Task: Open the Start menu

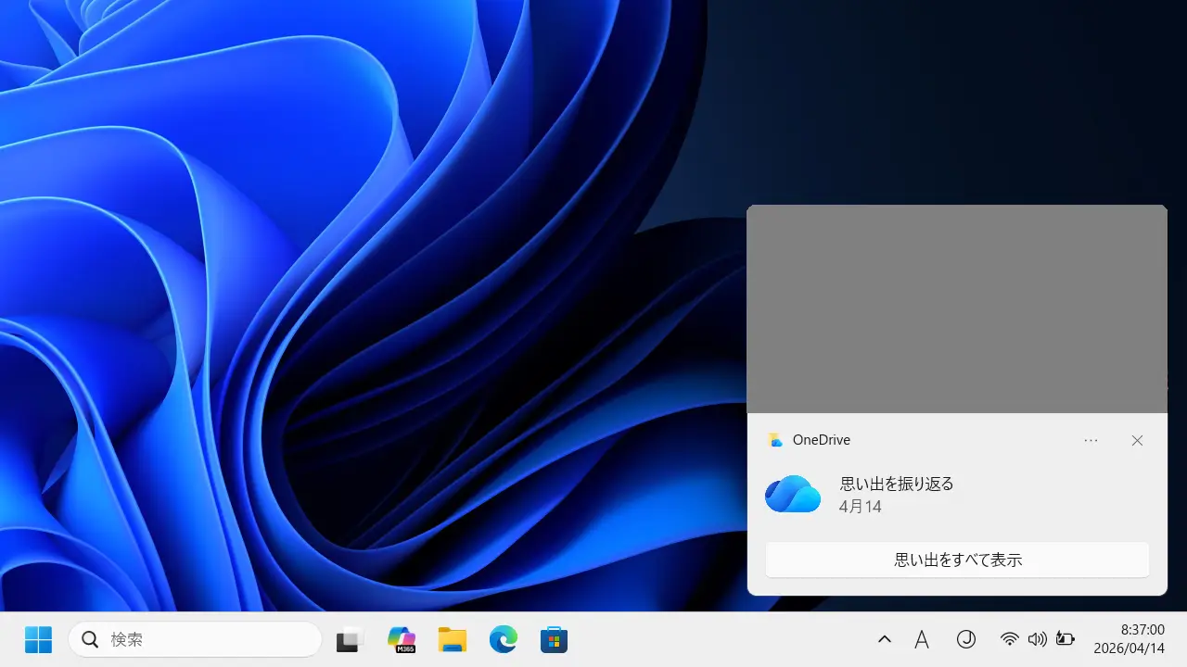Action: [x=37, y=639]
